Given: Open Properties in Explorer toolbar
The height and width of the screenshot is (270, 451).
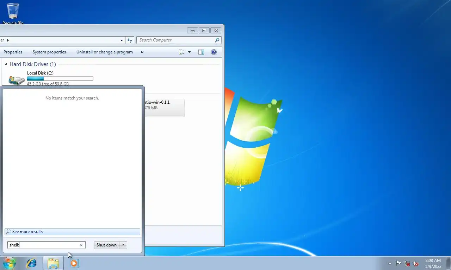Looking at the screenshot, I should point(13,52).
